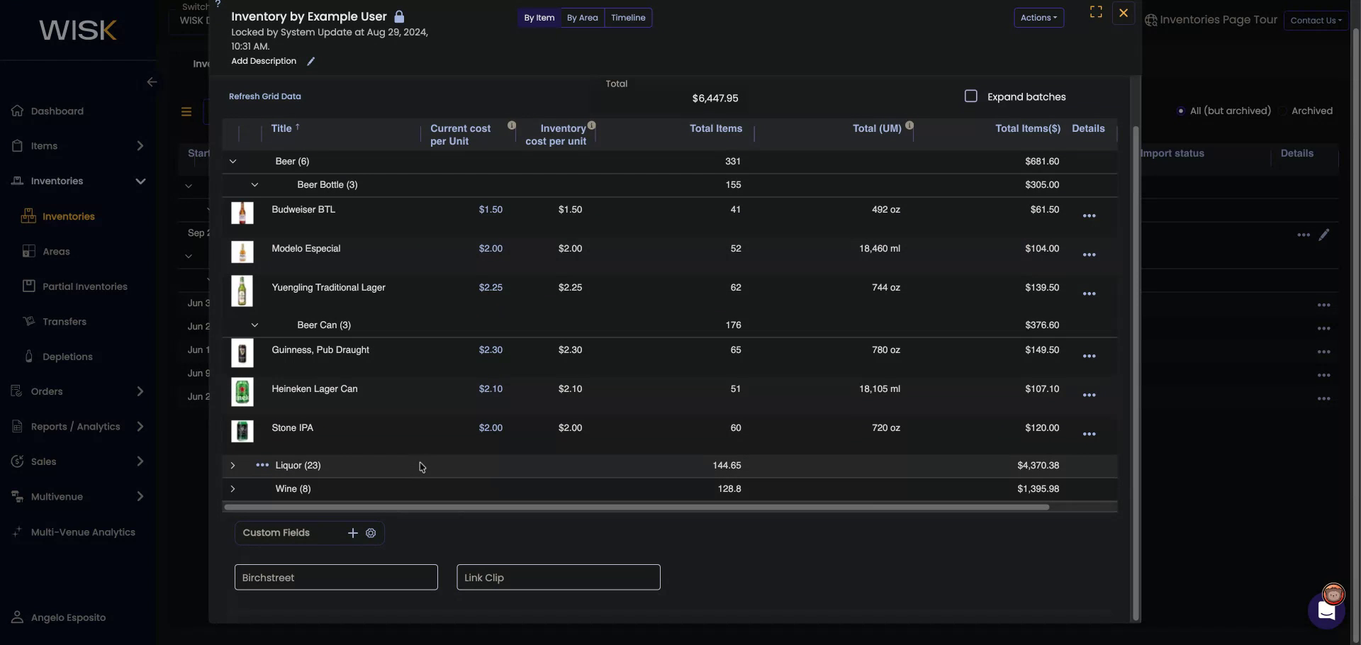Switch to the By Area tab
This screenshot has height=645, width=1361.
(x=582, y=18)
